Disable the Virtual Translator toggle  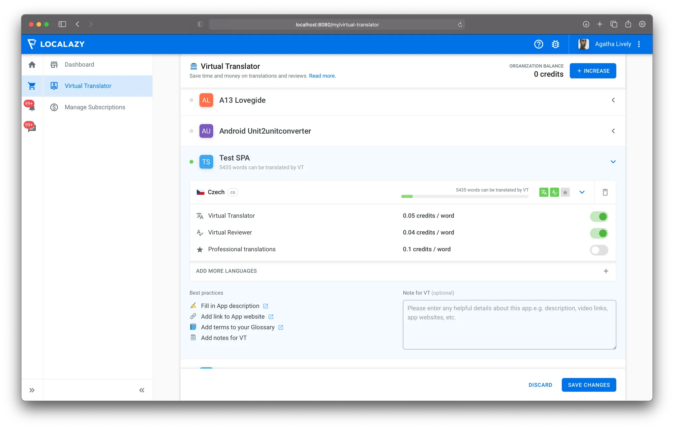599,217
